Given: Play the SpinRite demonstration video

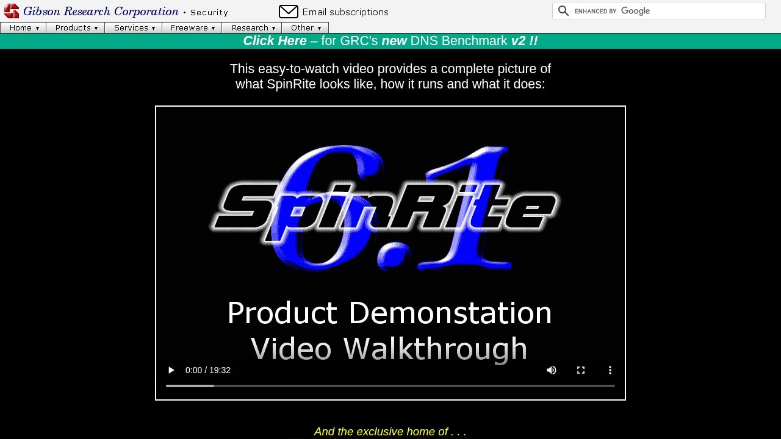Looking at the screenshot, I should point(171,370).
